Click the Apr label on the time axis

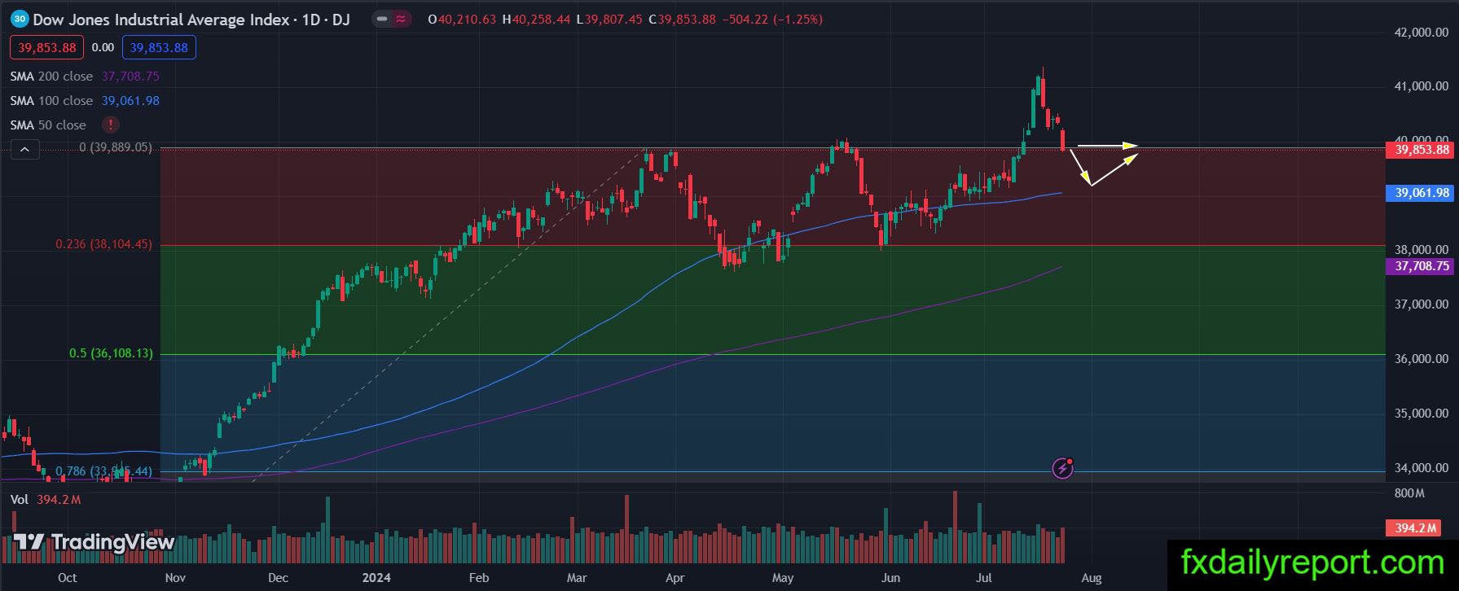(675, 578)
